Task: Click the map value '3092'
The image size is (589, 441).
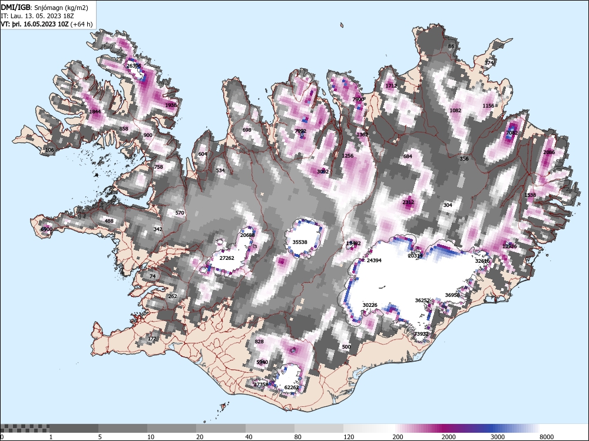Action: [x=323, y=172]
